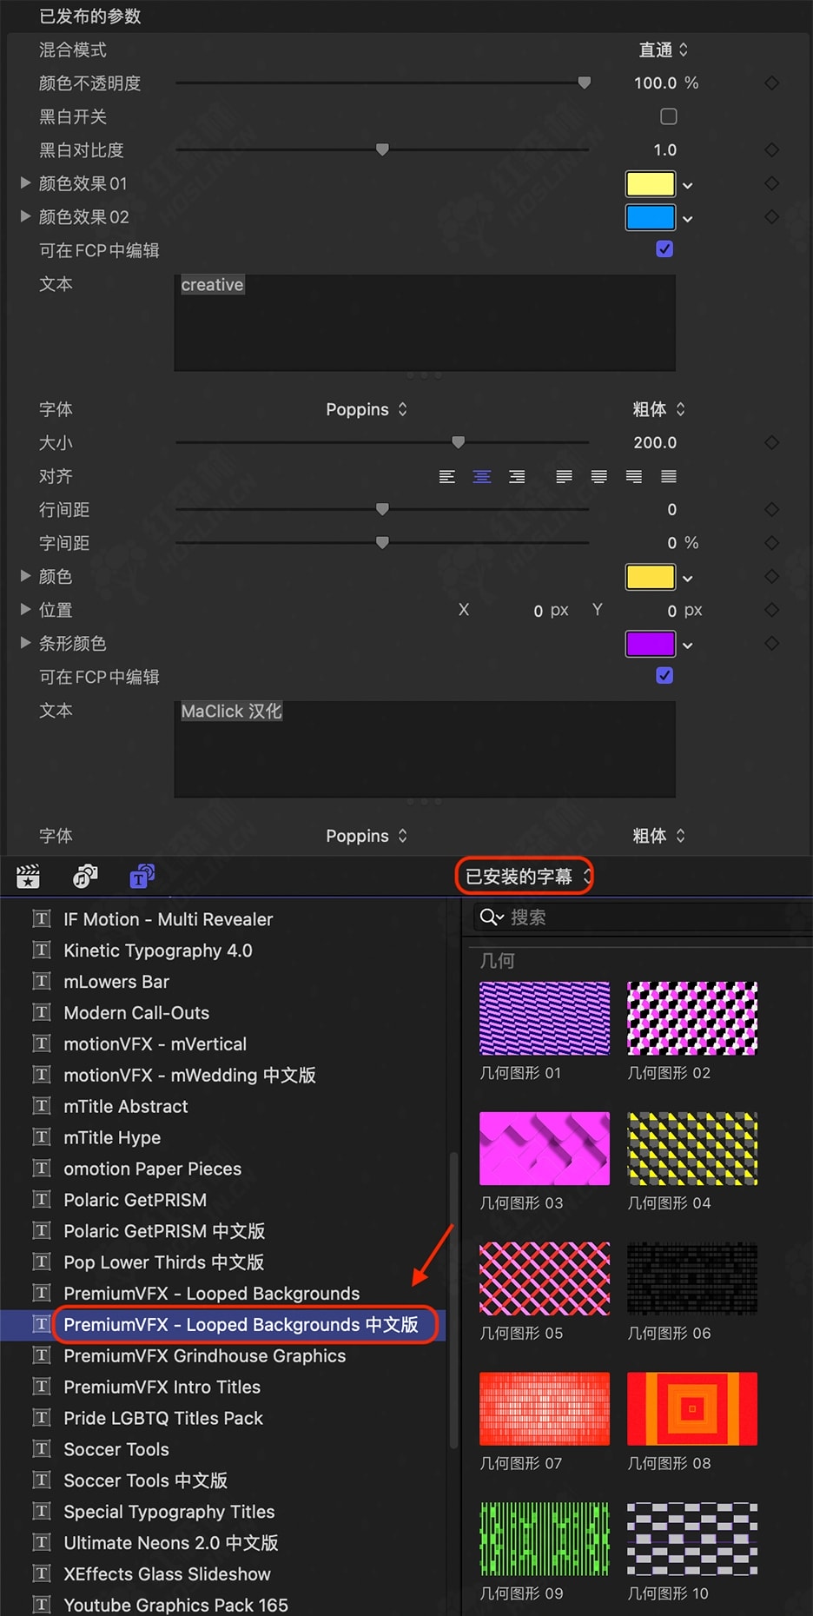Click 大小 value 200.0
Screen dimensions: 813x1616
pyautogui.click(x=655, y=442)
